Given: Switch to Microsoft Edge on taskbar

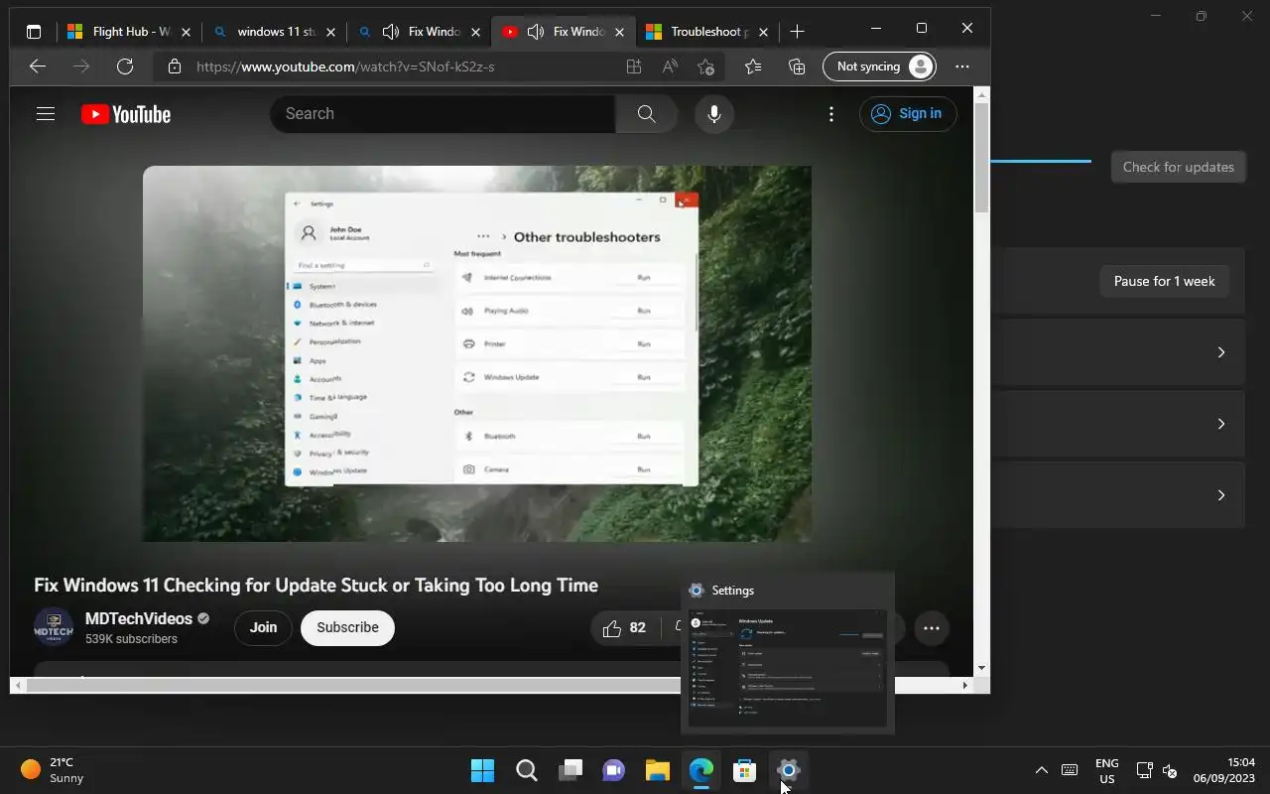Looking at the screenshot, I should point(701,770).
